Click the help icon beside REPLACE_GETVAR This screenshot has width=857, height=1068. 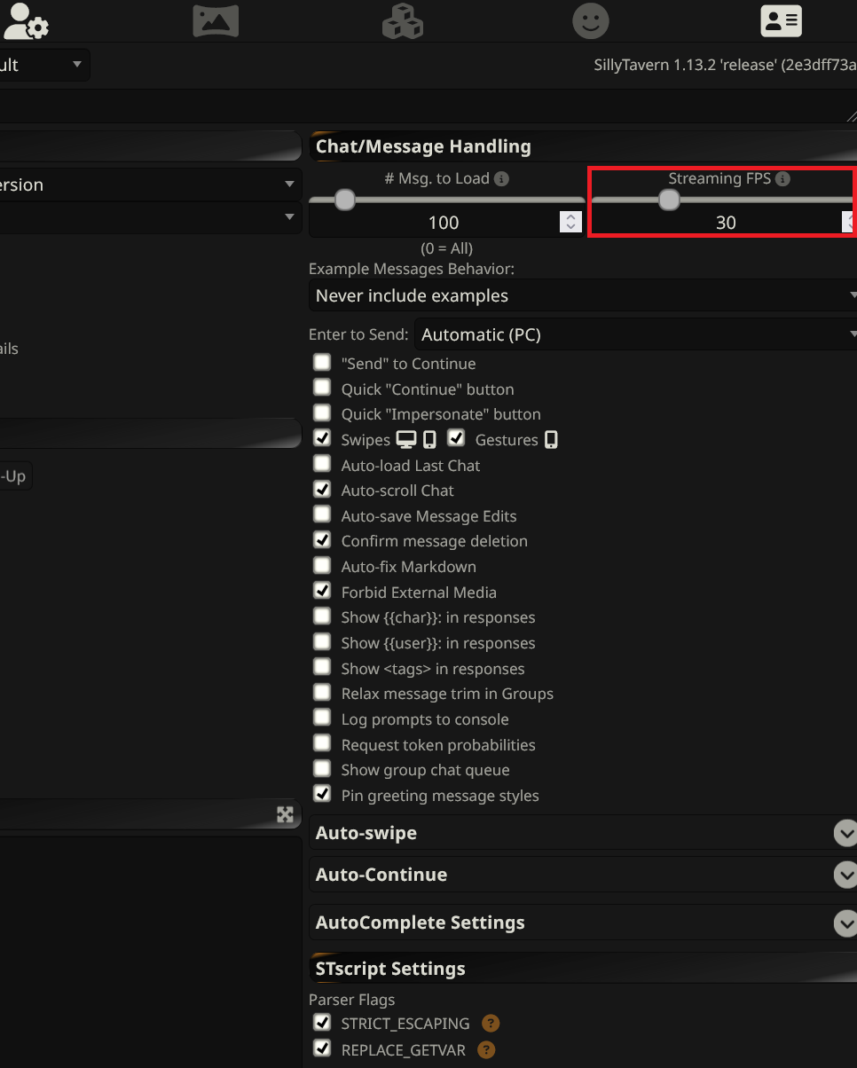485,1050
